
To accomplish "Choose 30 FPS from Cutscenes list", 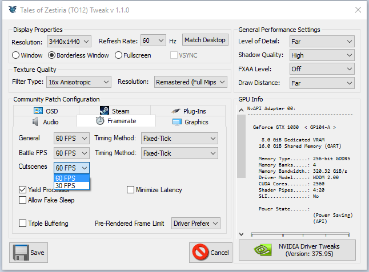I will [x=71, y=185].
